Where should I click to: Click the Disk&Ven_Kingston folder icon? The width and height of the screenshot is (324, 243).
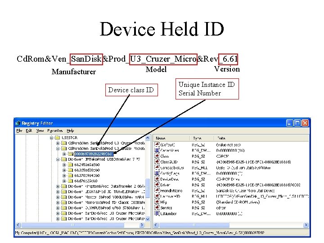click(64, 186)
